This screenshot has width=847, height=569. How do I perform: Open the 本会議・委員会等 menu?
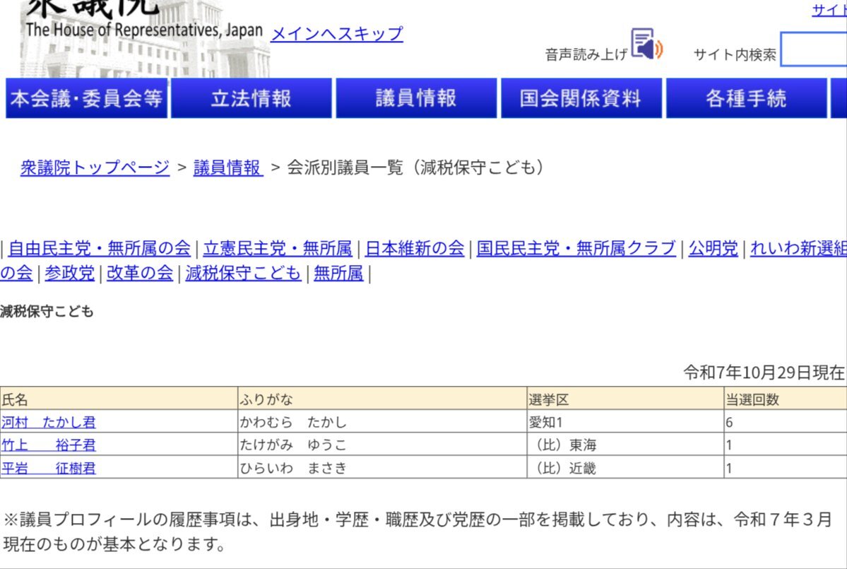click(86, 98)
